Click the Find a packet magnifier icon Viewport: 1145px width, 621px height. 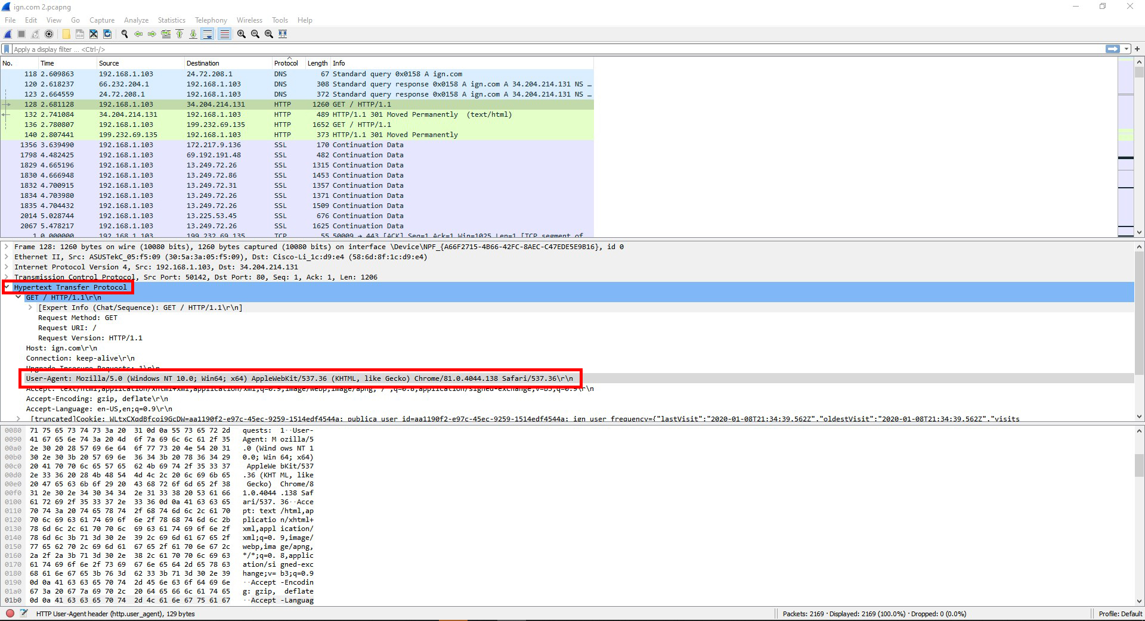coord(124,34)
